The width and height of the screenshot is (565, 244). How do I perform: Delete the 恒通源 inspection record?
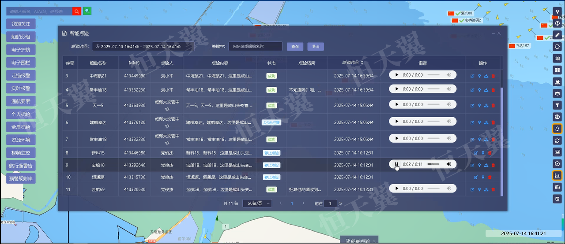click(490, 177)
